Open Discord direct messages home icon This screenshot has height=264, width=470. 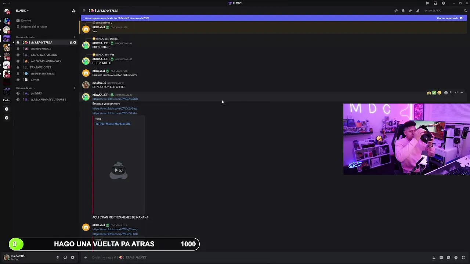[7, 11]
